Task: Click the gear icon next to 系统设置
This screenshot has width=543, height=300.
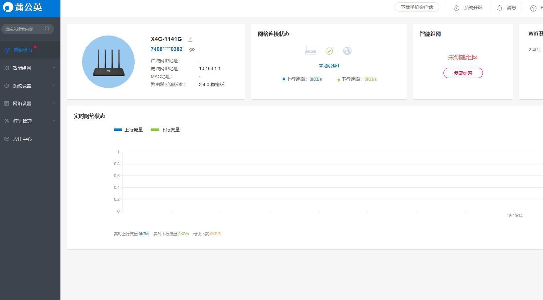Action: [7, 85]
